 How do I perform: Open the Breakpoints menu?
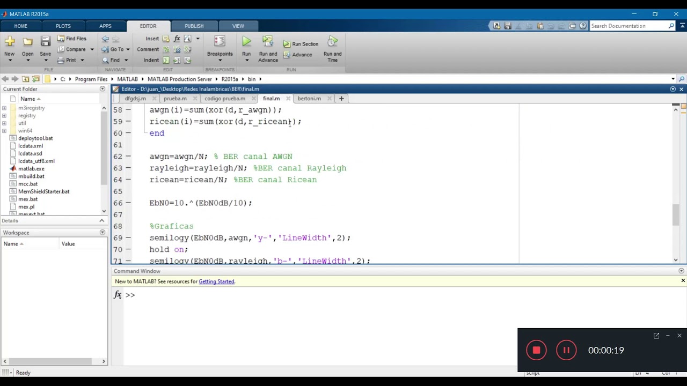[x=220, y=48]
